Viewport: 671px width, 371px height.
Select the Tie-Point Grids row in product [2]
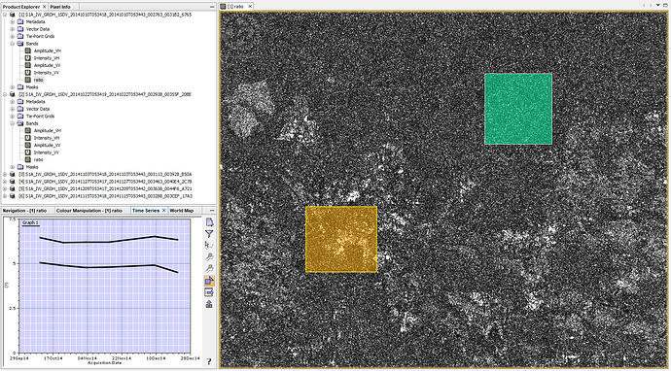[40, 117]
